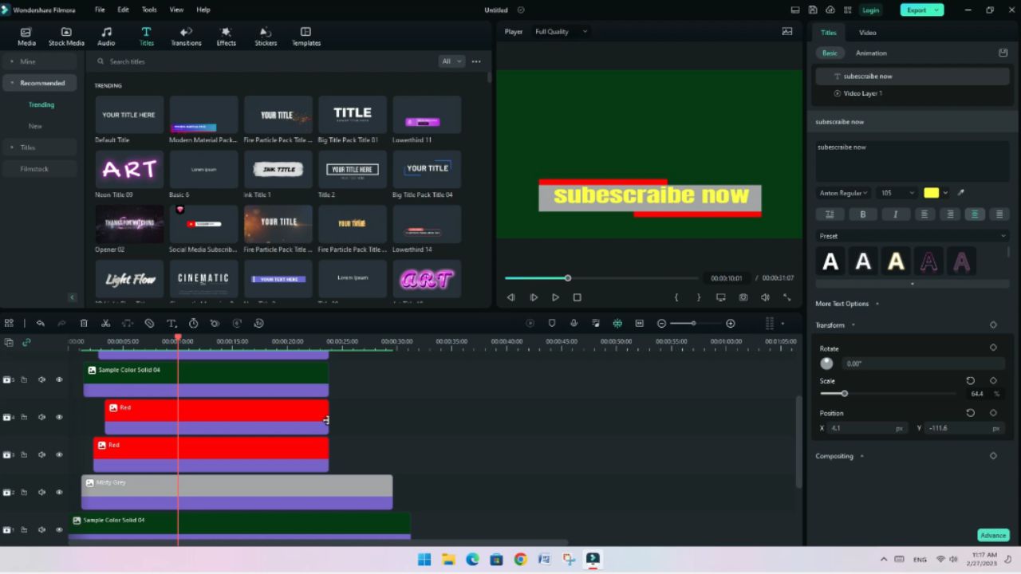
Task: Open the Full Quality player dropdown
Action: (x=562, y=31)
